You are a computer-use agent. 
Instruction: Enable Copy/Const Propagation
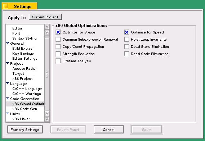[58, 46]
